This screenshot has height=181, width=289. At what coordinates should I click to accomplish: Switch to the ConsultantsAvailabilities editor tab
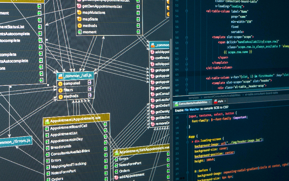click(x=193, y=103)
